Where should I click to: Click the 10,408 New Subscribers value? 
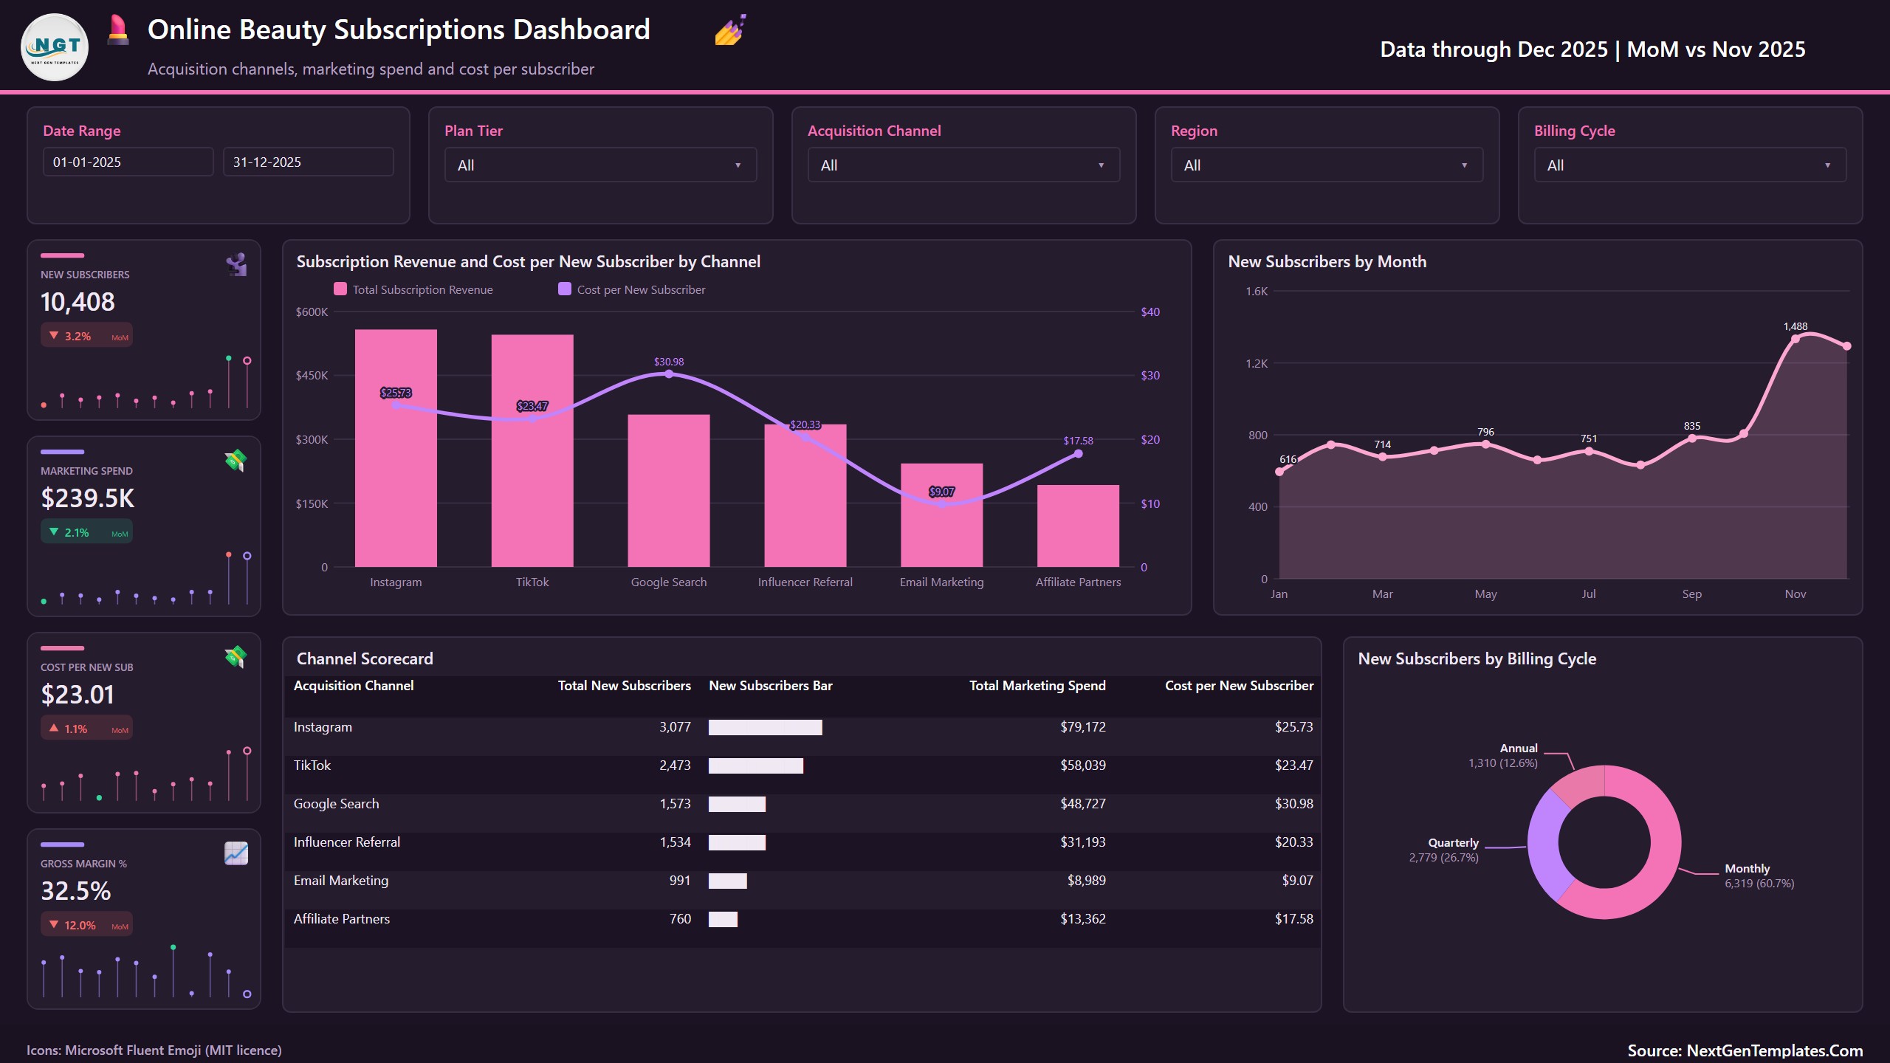click(x=78, y=302)
